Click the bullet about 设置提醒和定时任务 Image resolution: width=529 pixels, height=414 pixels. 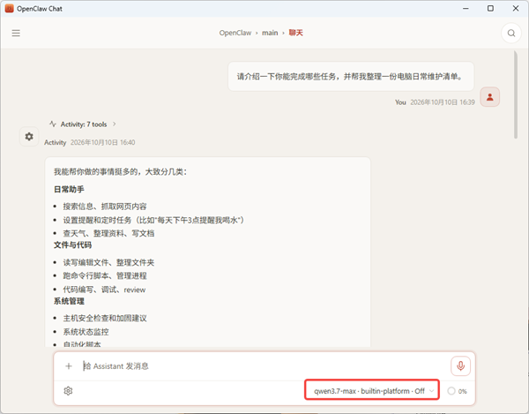coord(153,220)
